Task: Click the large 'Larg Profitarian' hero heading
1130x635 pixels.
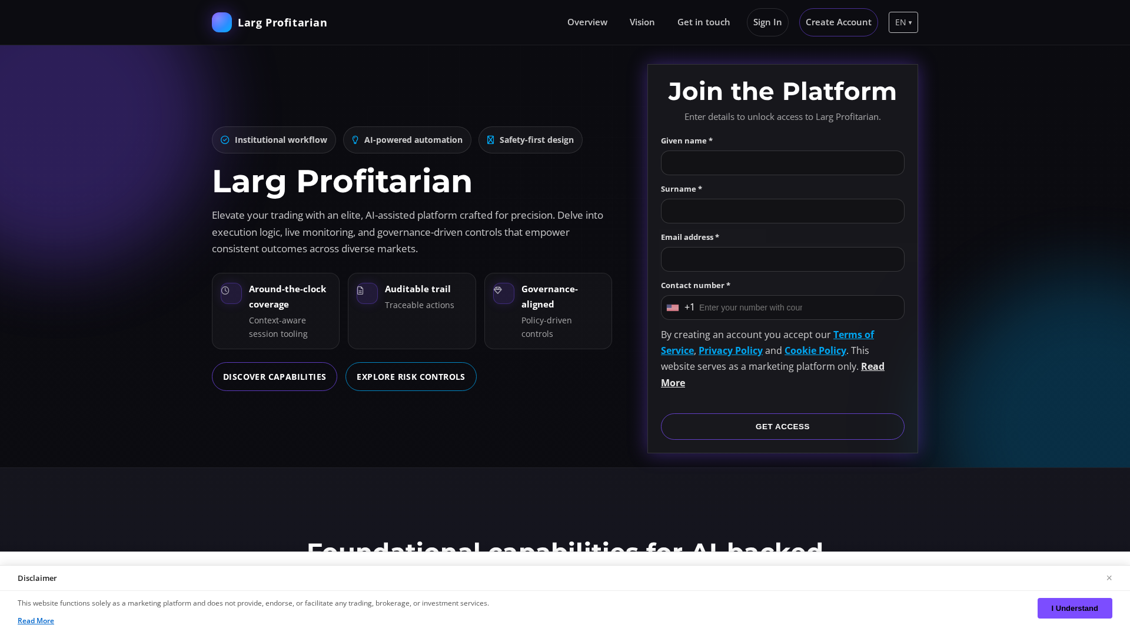Action: (x=342, y=181)
